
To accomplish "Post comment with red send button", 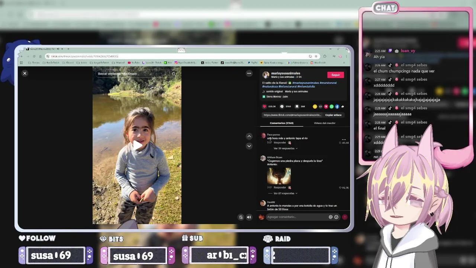I will point(345,217).
